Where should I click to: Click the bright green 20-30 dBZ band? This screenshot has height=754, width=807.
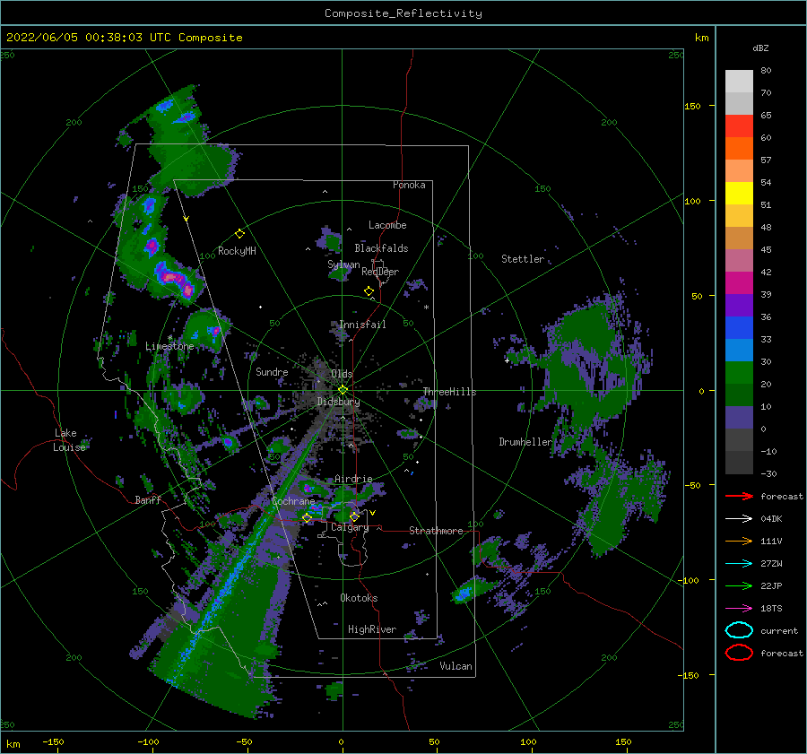coord(739,373)
